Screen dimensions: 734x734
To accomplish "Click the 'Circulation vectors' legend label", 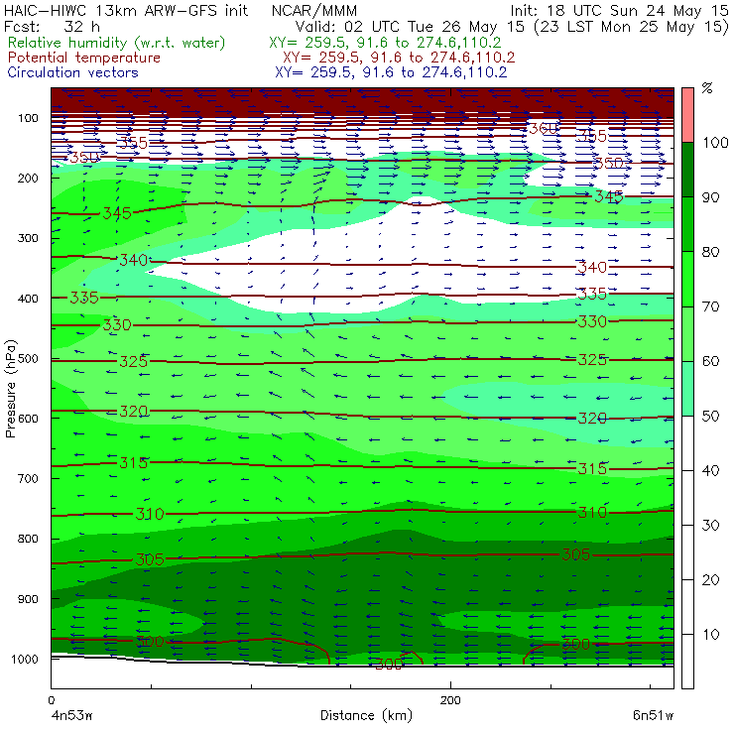I will tap(72, 72).
